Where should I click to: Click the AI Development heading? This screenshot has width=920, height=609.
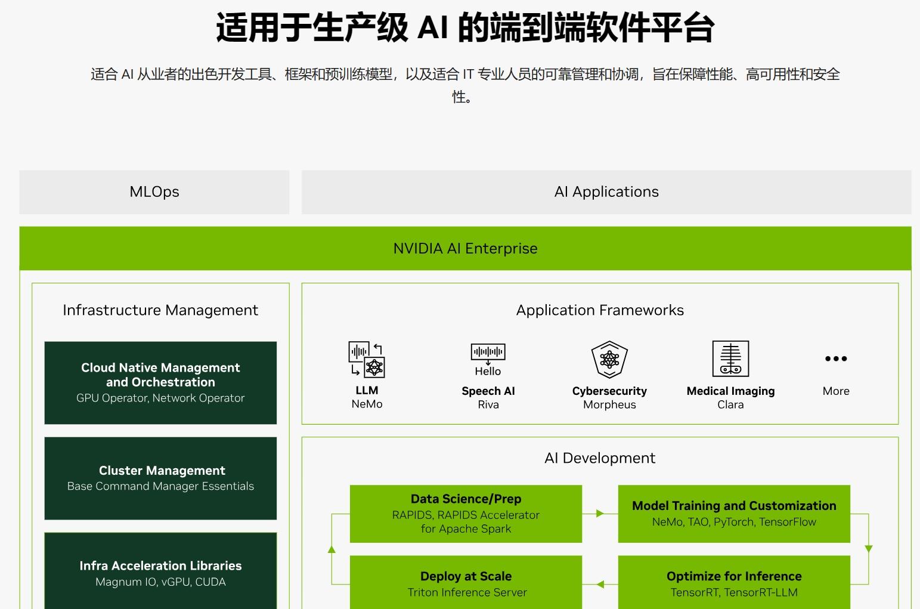pyautogui.click(x=600, y=458)
